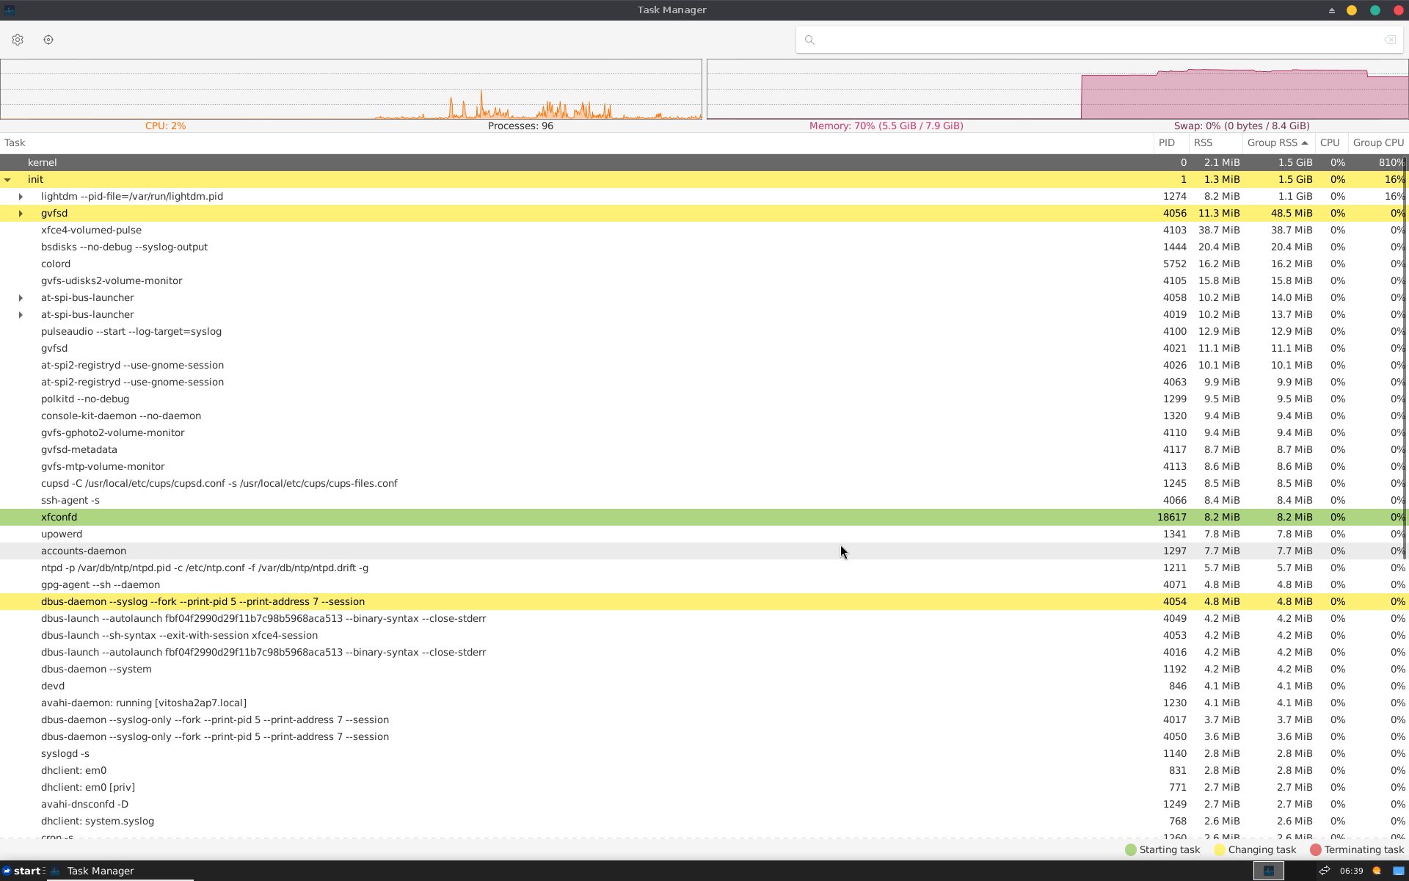Clear the search field with backspace icon
Viewport: 1409px width, 881px height.
click(1389, 40)
